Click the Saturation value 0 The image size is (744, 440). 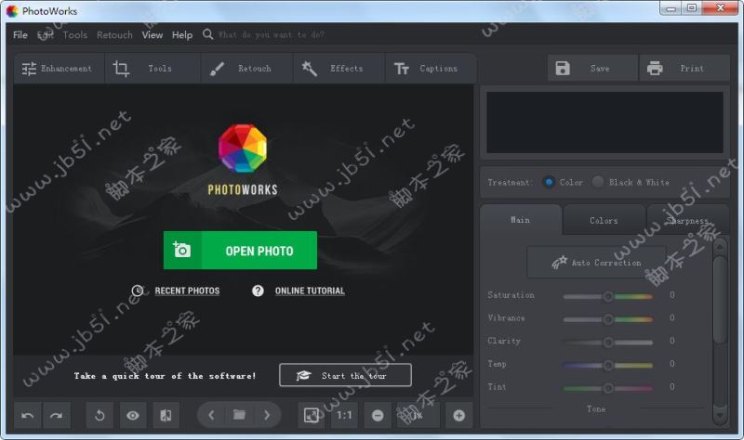(x=671, y=295)
